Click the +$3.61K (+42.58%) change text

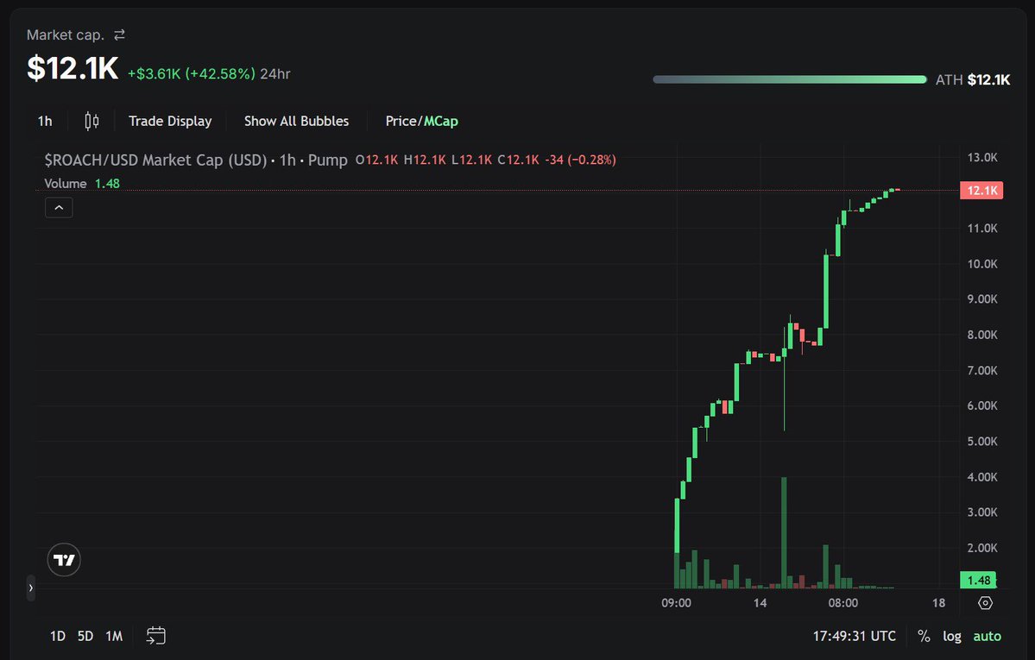click(x=192, y=74)
